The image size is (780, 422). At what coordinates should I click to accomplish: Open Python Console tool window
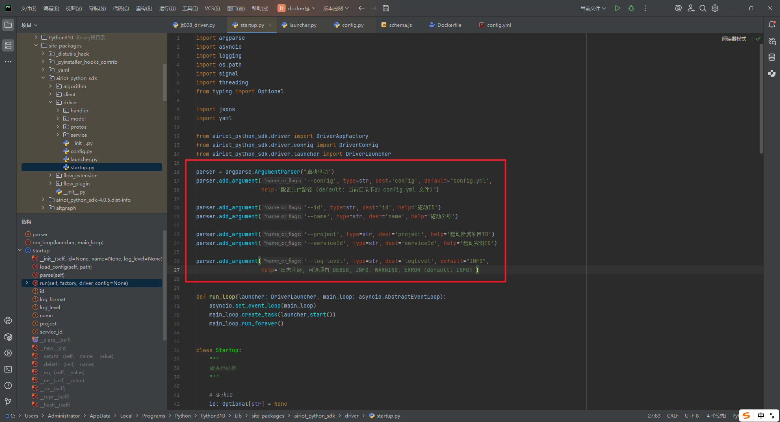(8, 321)
